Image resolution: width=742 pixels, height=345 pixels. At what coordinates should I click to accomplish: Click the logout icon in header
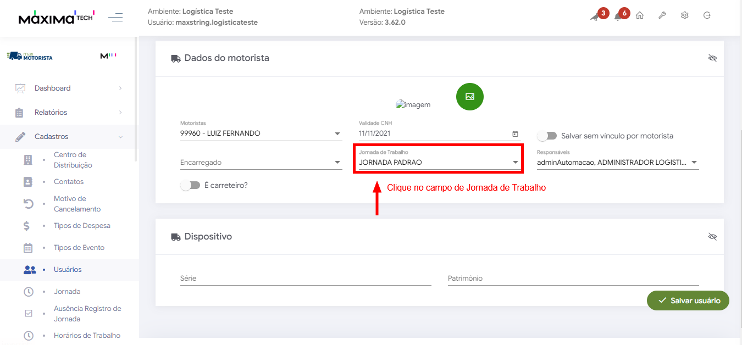(x=707, y=15)
